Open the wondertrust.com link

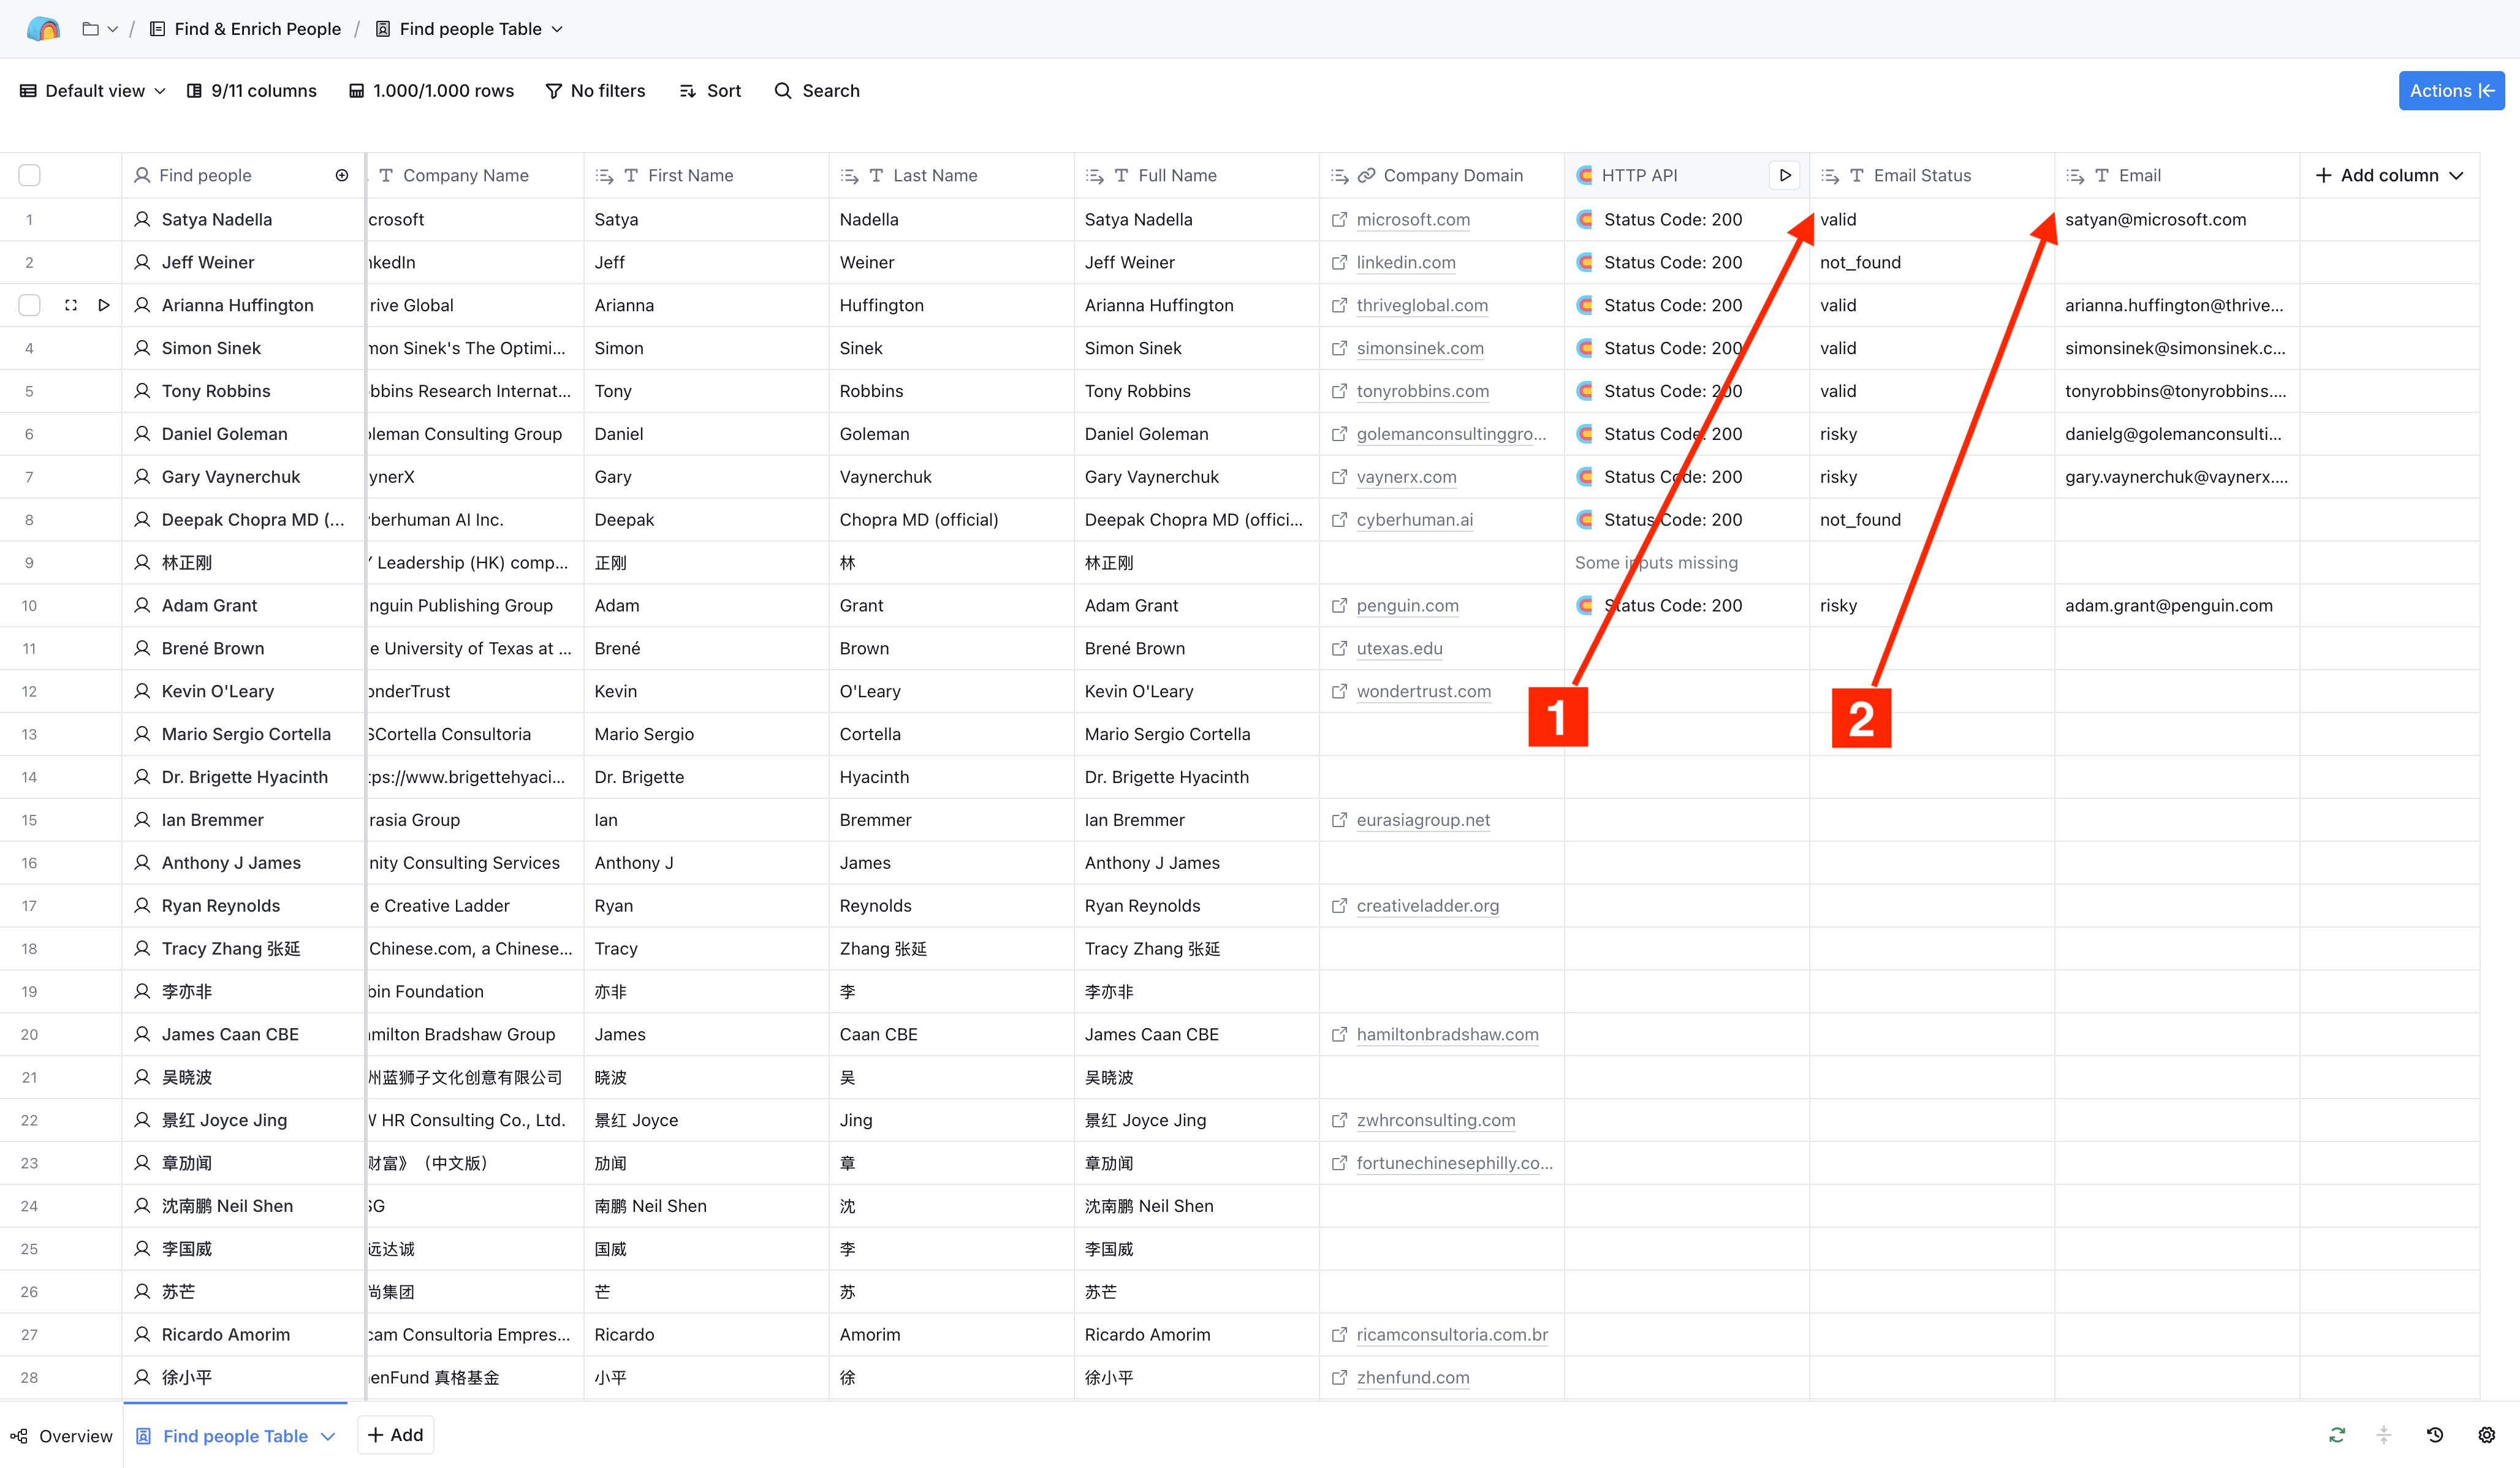pyautogui.click(x=1423, y=691)
